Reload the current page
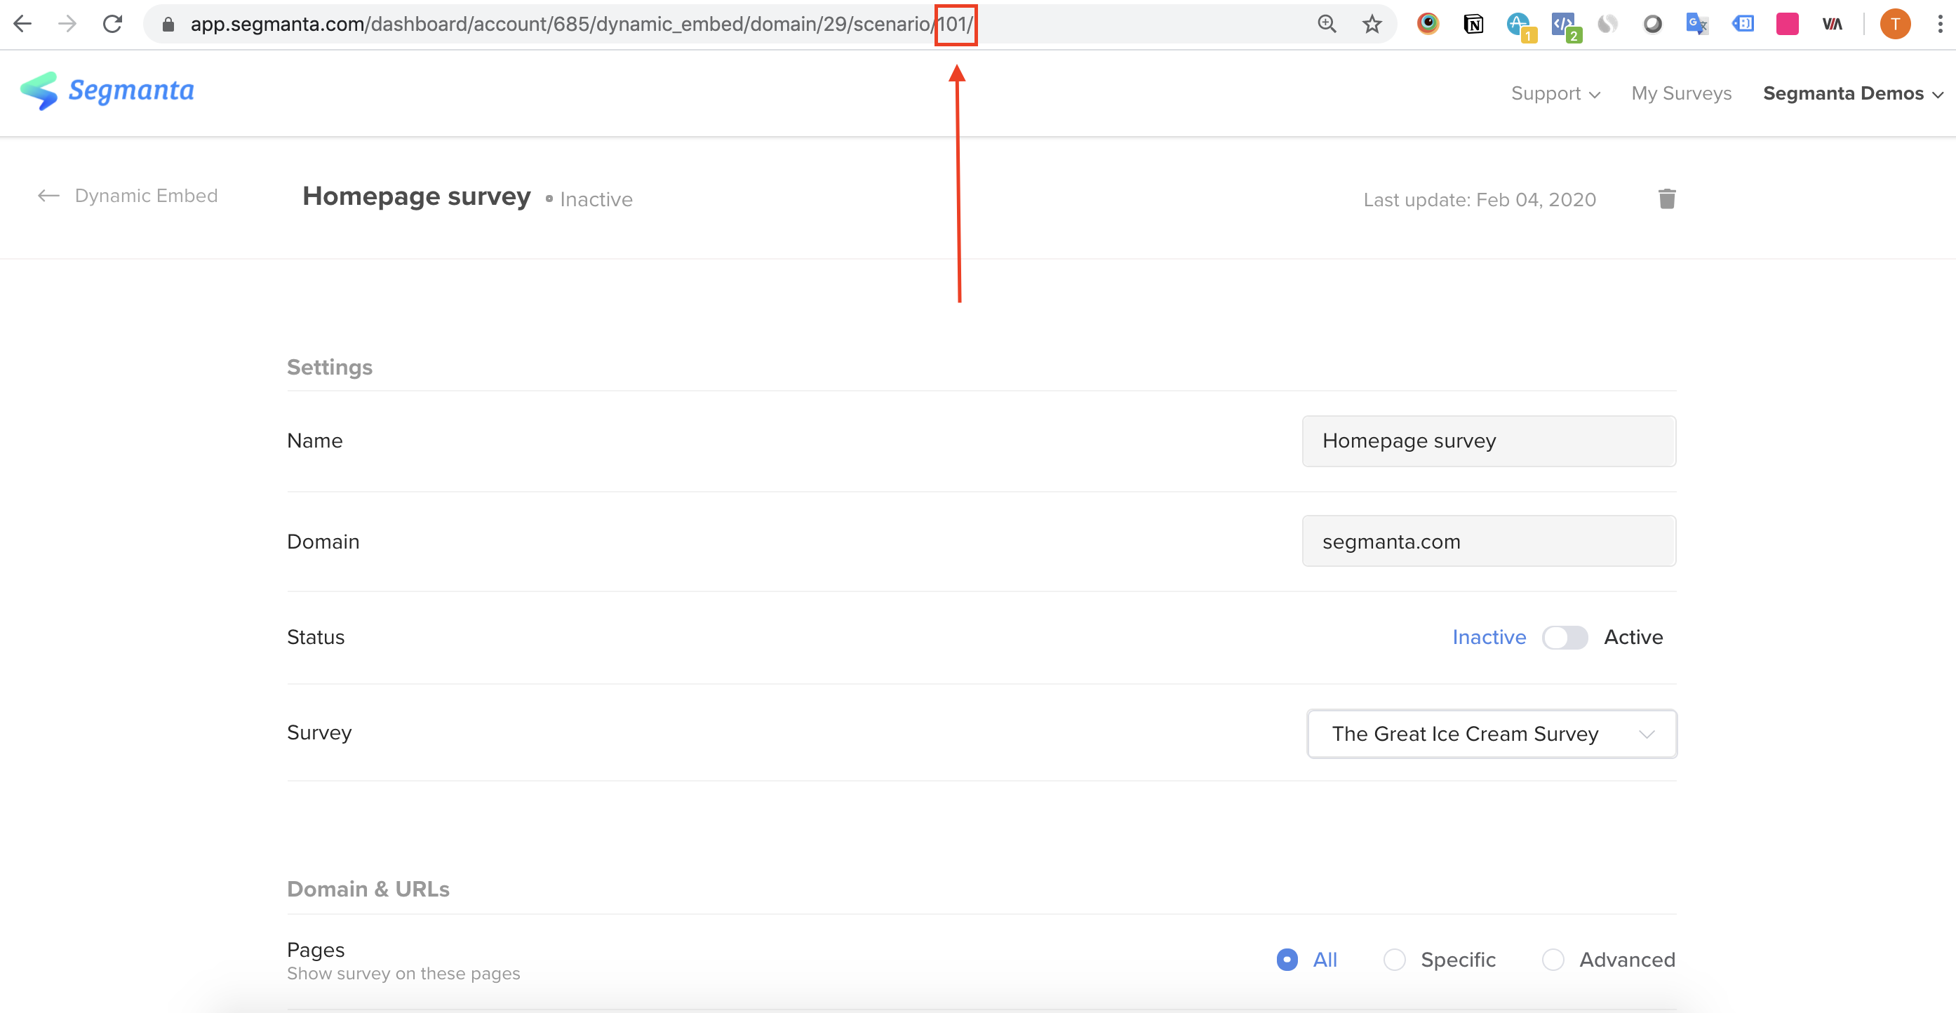 click(x=112, y=24)
